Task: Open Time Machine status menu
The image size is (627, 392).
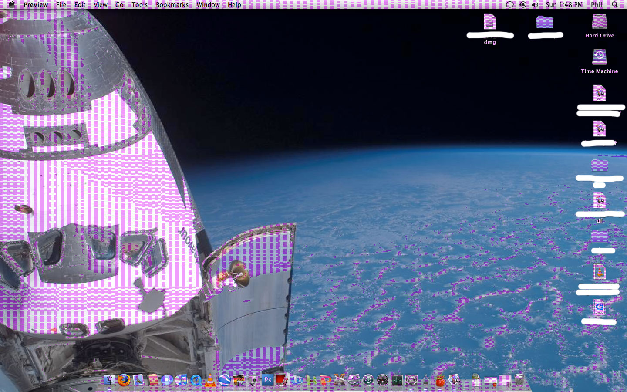Action: [522, 4]
